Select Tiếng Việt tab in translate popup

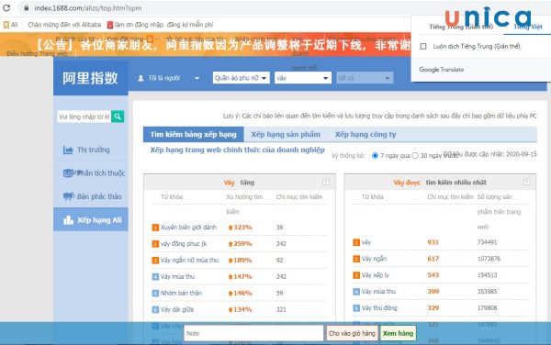pyautogui.click(x=528, y=27)
